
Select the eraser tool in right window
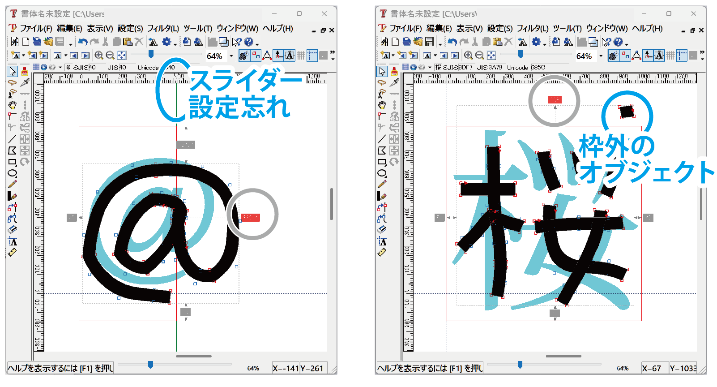click(x=382, y=229)
